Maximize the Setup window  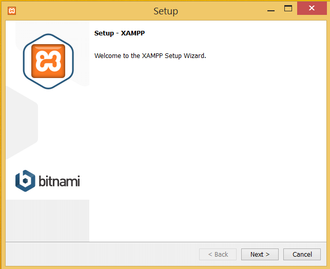click(x=288, y=8)
